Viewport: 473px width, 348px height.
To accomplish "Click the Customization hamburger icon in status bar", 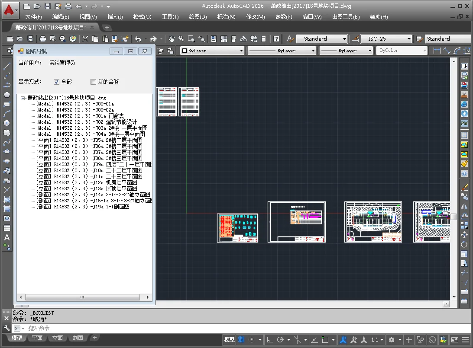I will pyautogui.click(x=466, y=340).
